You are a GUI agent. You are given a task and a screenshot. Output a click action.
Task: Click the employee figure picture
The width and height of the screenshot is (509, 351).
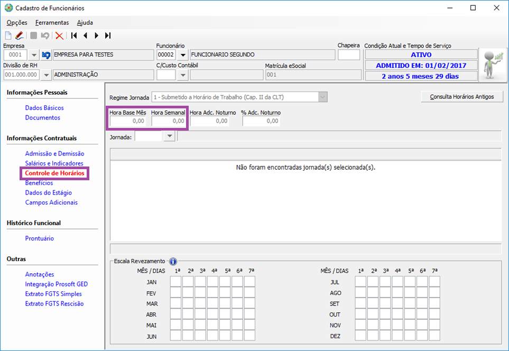tap(494, 64)
